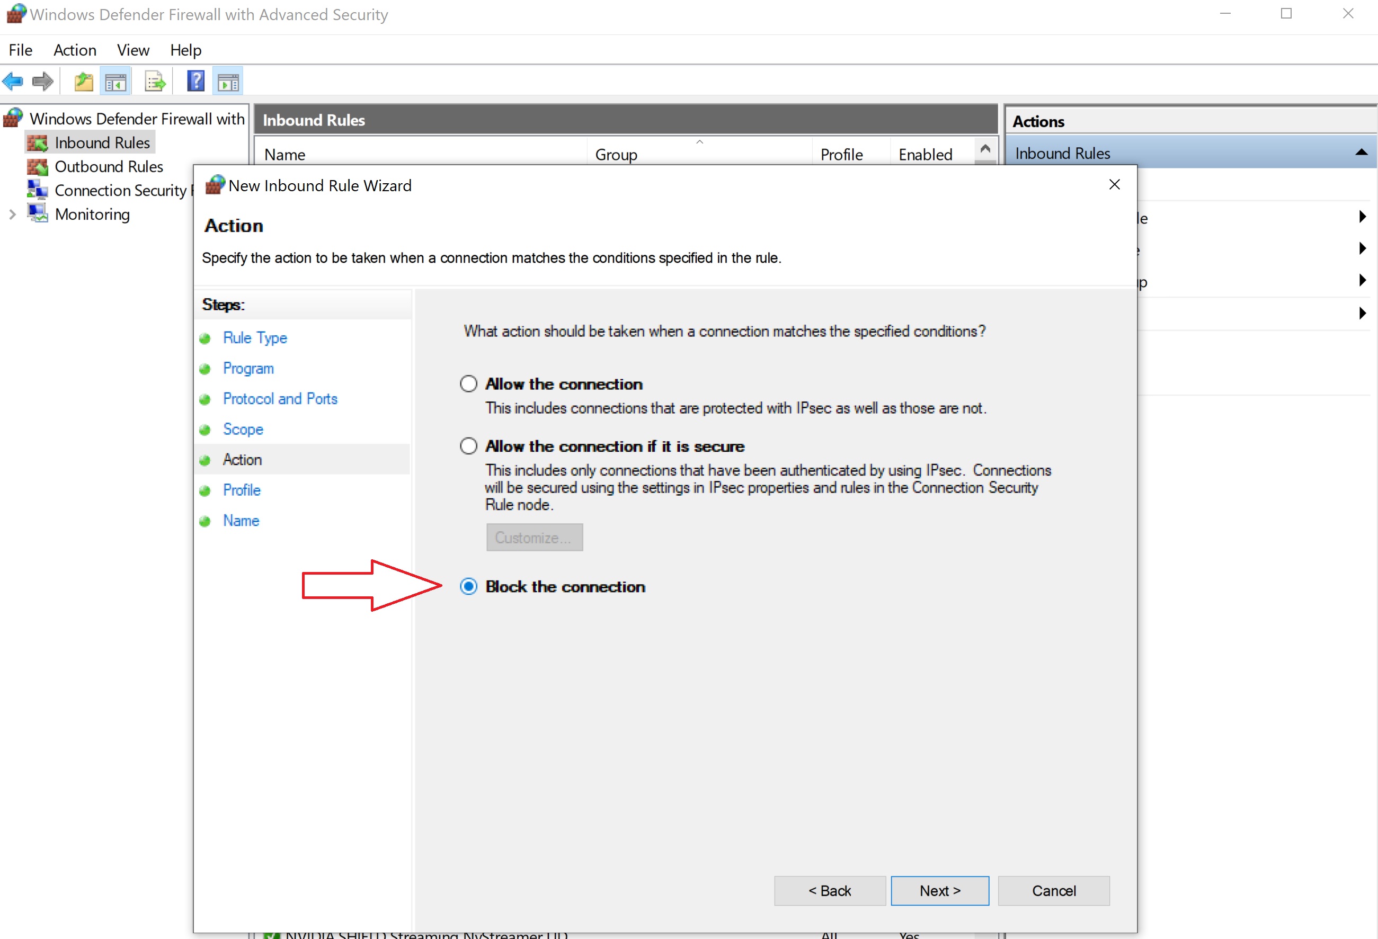Click the Export List toolbar icon
The height and width of the screenshot is (939, 1378).
155,82
